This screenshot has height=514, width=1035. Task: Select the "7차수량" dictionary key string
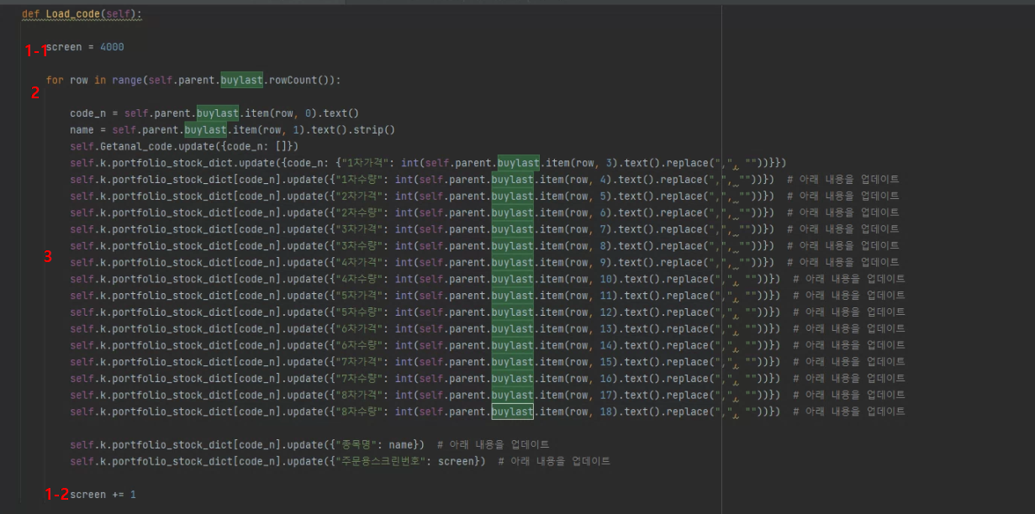[x=359, y=379]
